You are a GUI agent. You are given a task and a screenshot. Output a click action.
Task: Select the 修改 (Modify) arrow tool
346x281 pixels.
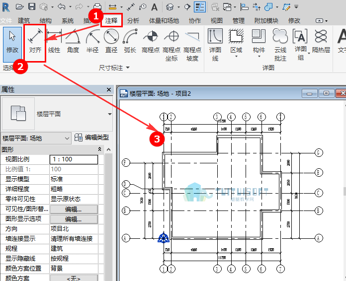(12, 44)
